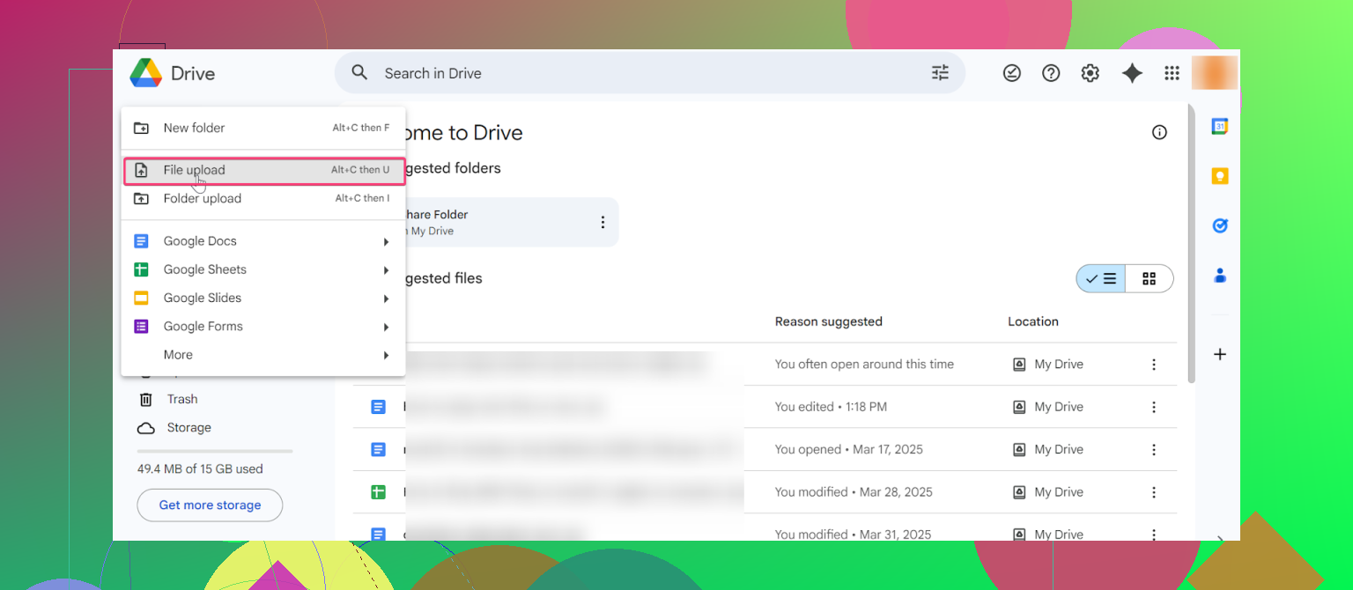Image resolution: width=1353 pixels, height=590 pixels.
Task: Open Contacts in the side panel
Action: tap(1220, 275)
